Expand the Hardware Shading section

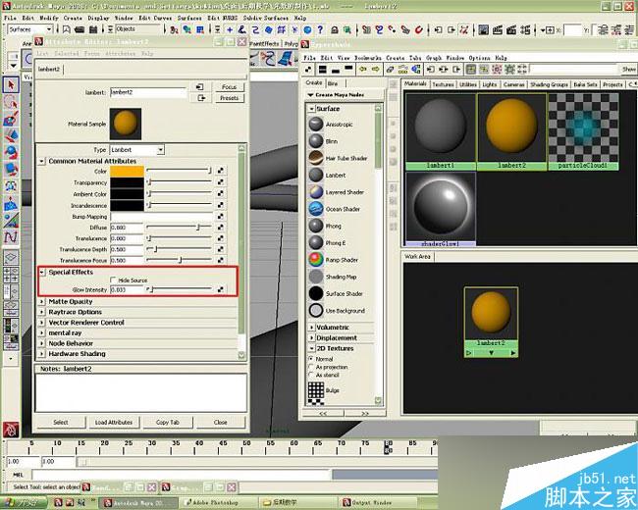pyautogui.click(x=41, y=354)
